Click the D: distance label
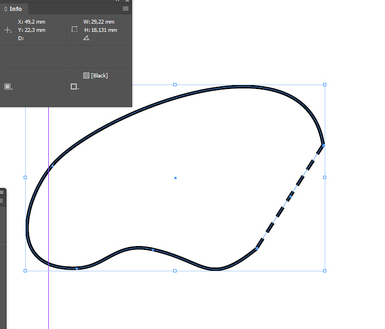Screen dimensions: 385x329 21,38
